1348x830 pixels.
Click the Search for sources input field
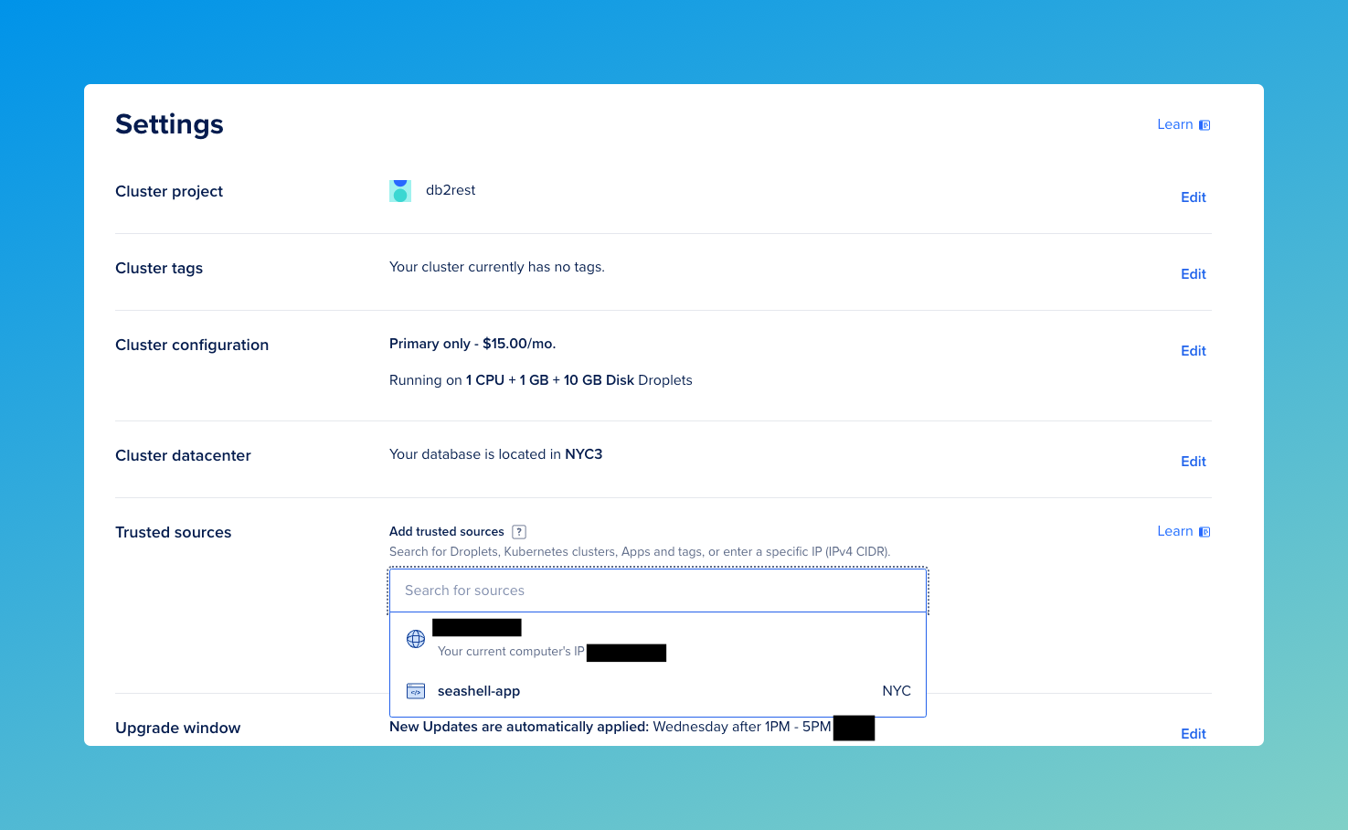657,590
